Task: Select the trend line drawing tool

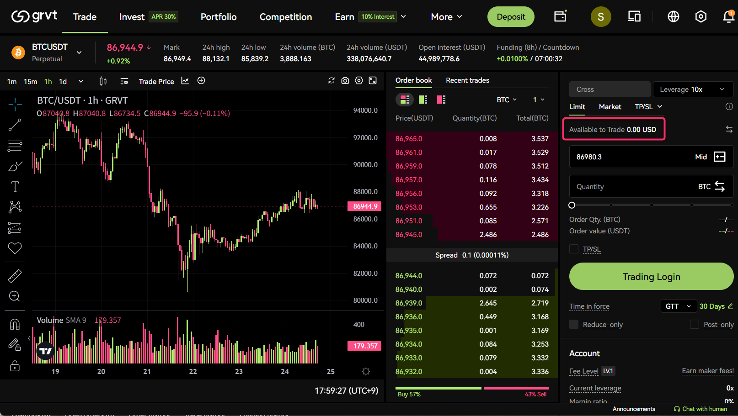Action: click(15, 125)
